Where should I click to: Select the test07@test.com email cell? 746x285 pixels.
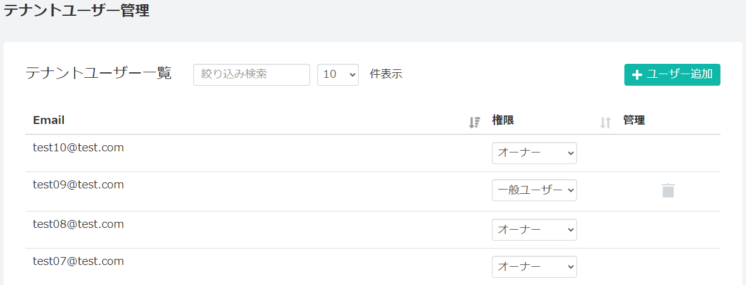click(x=78, y=261)
